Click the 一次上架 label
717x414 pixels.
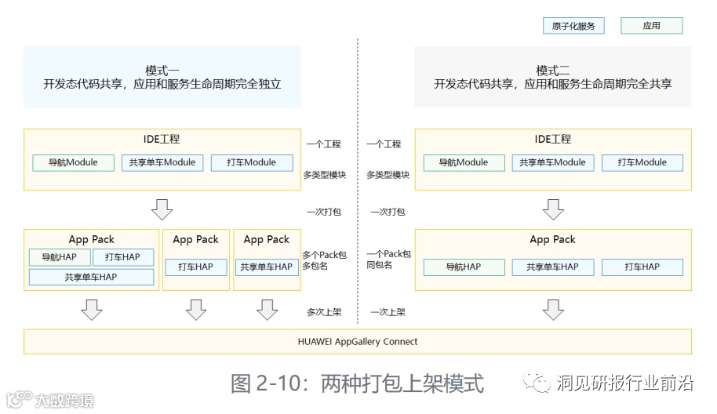click(x=388, y=312)
